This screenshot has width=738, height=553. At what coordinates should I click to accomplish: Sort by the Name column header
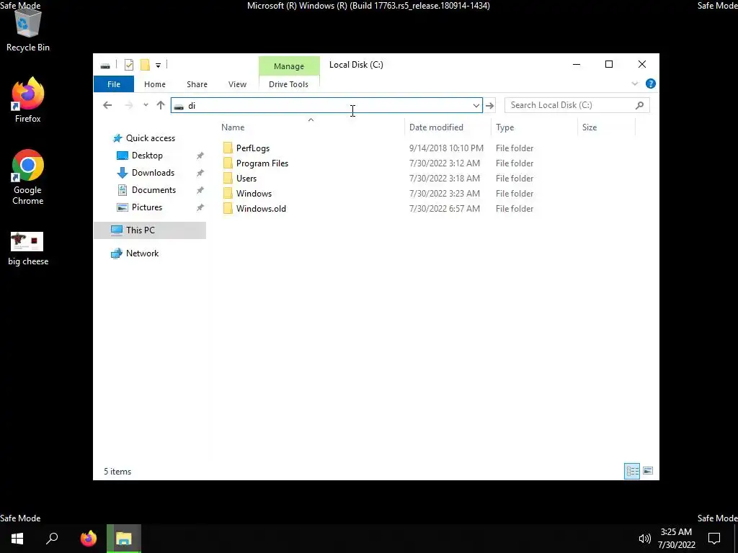(x=311, y=127)
